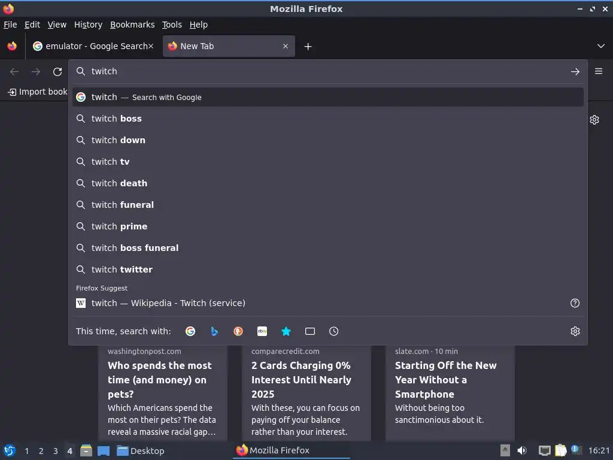Select the New Tab tab
Screen dimensions: 613x460
click(x=229, y=46)
